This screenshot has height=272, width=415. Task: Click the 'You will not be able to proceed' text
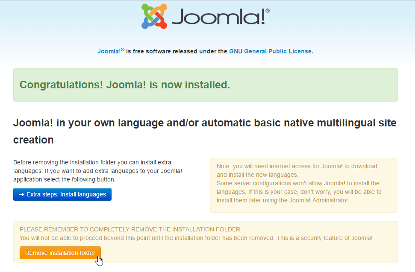point(196,238)
